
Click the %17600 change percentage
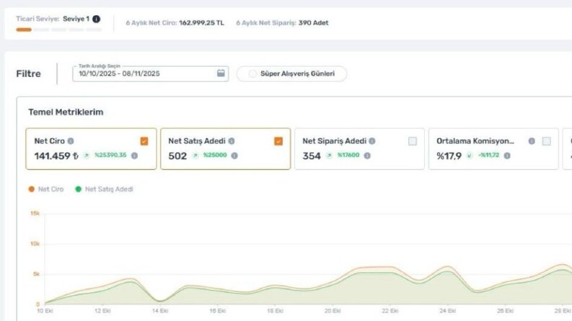(348, 155)
